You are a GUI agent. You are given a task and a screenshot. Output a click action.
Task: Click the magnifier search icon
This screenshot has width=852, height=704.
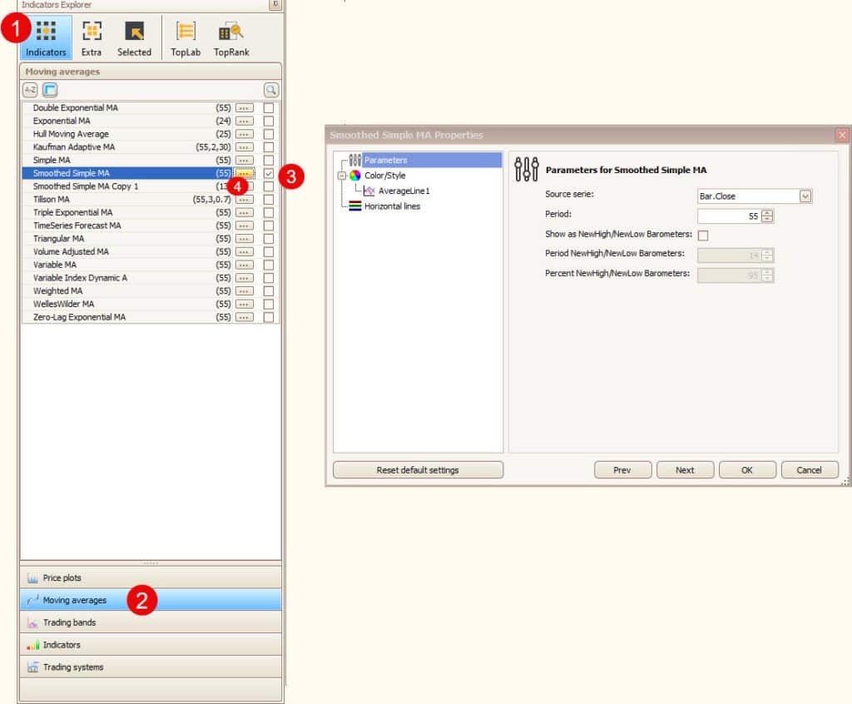point(271,90)
